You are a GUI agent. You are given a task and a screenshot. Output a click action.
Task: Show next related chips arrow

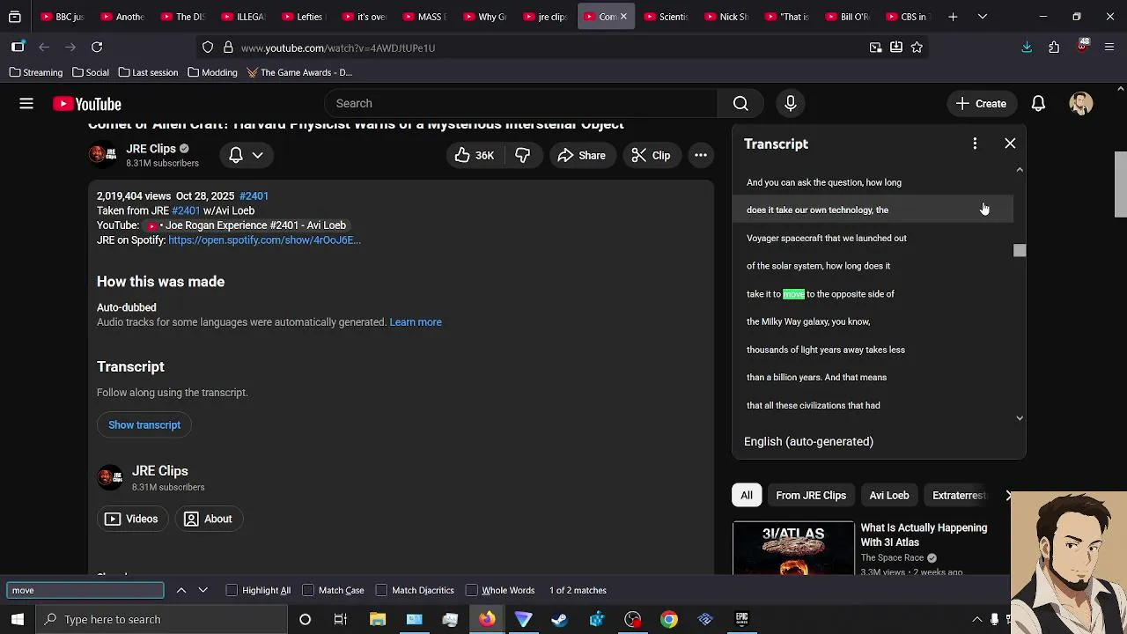tap(1009, 495)
